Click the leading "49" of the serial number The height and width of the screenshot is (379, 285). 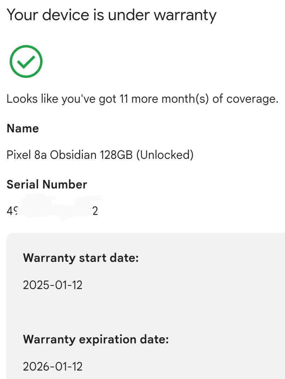12,211
